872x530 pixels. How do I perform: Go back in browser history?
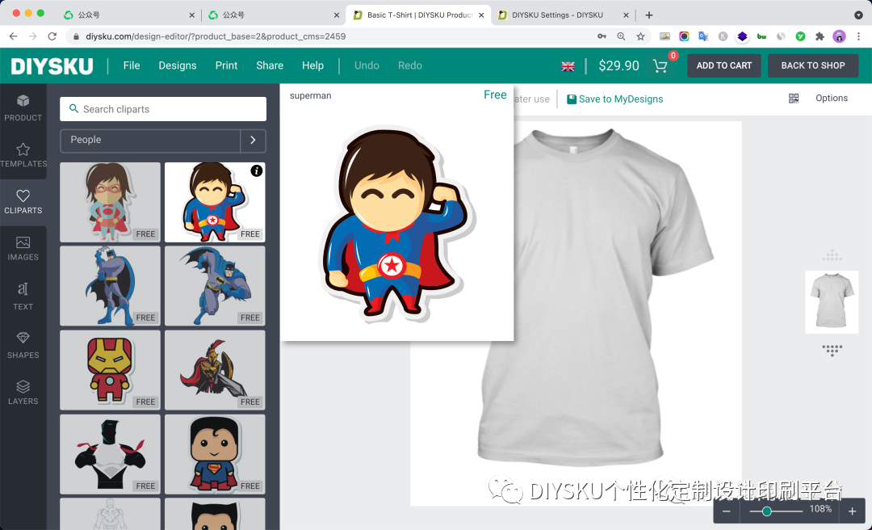[x=14, y=36]
